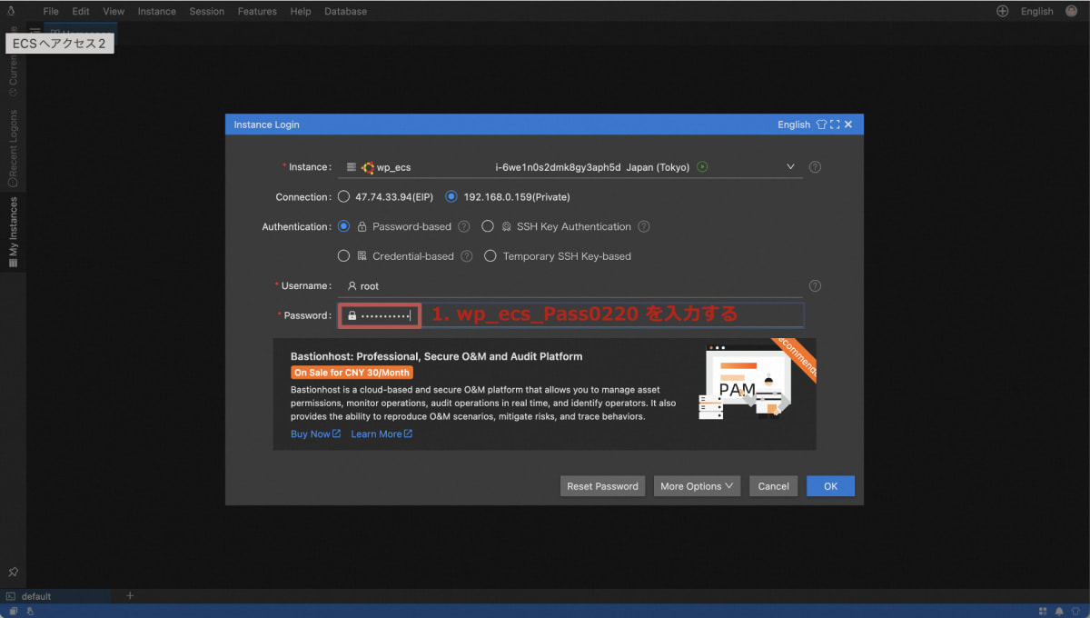
Task: Click the theme shirt icon in Instance Login title
Action: tap(821, 125)
